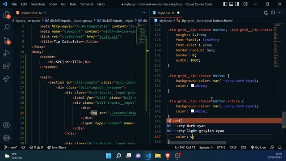Click the index.html editor minimap
Image resolution: width=286 pixels, height=161 pixels.
click(x=141, y=34)
